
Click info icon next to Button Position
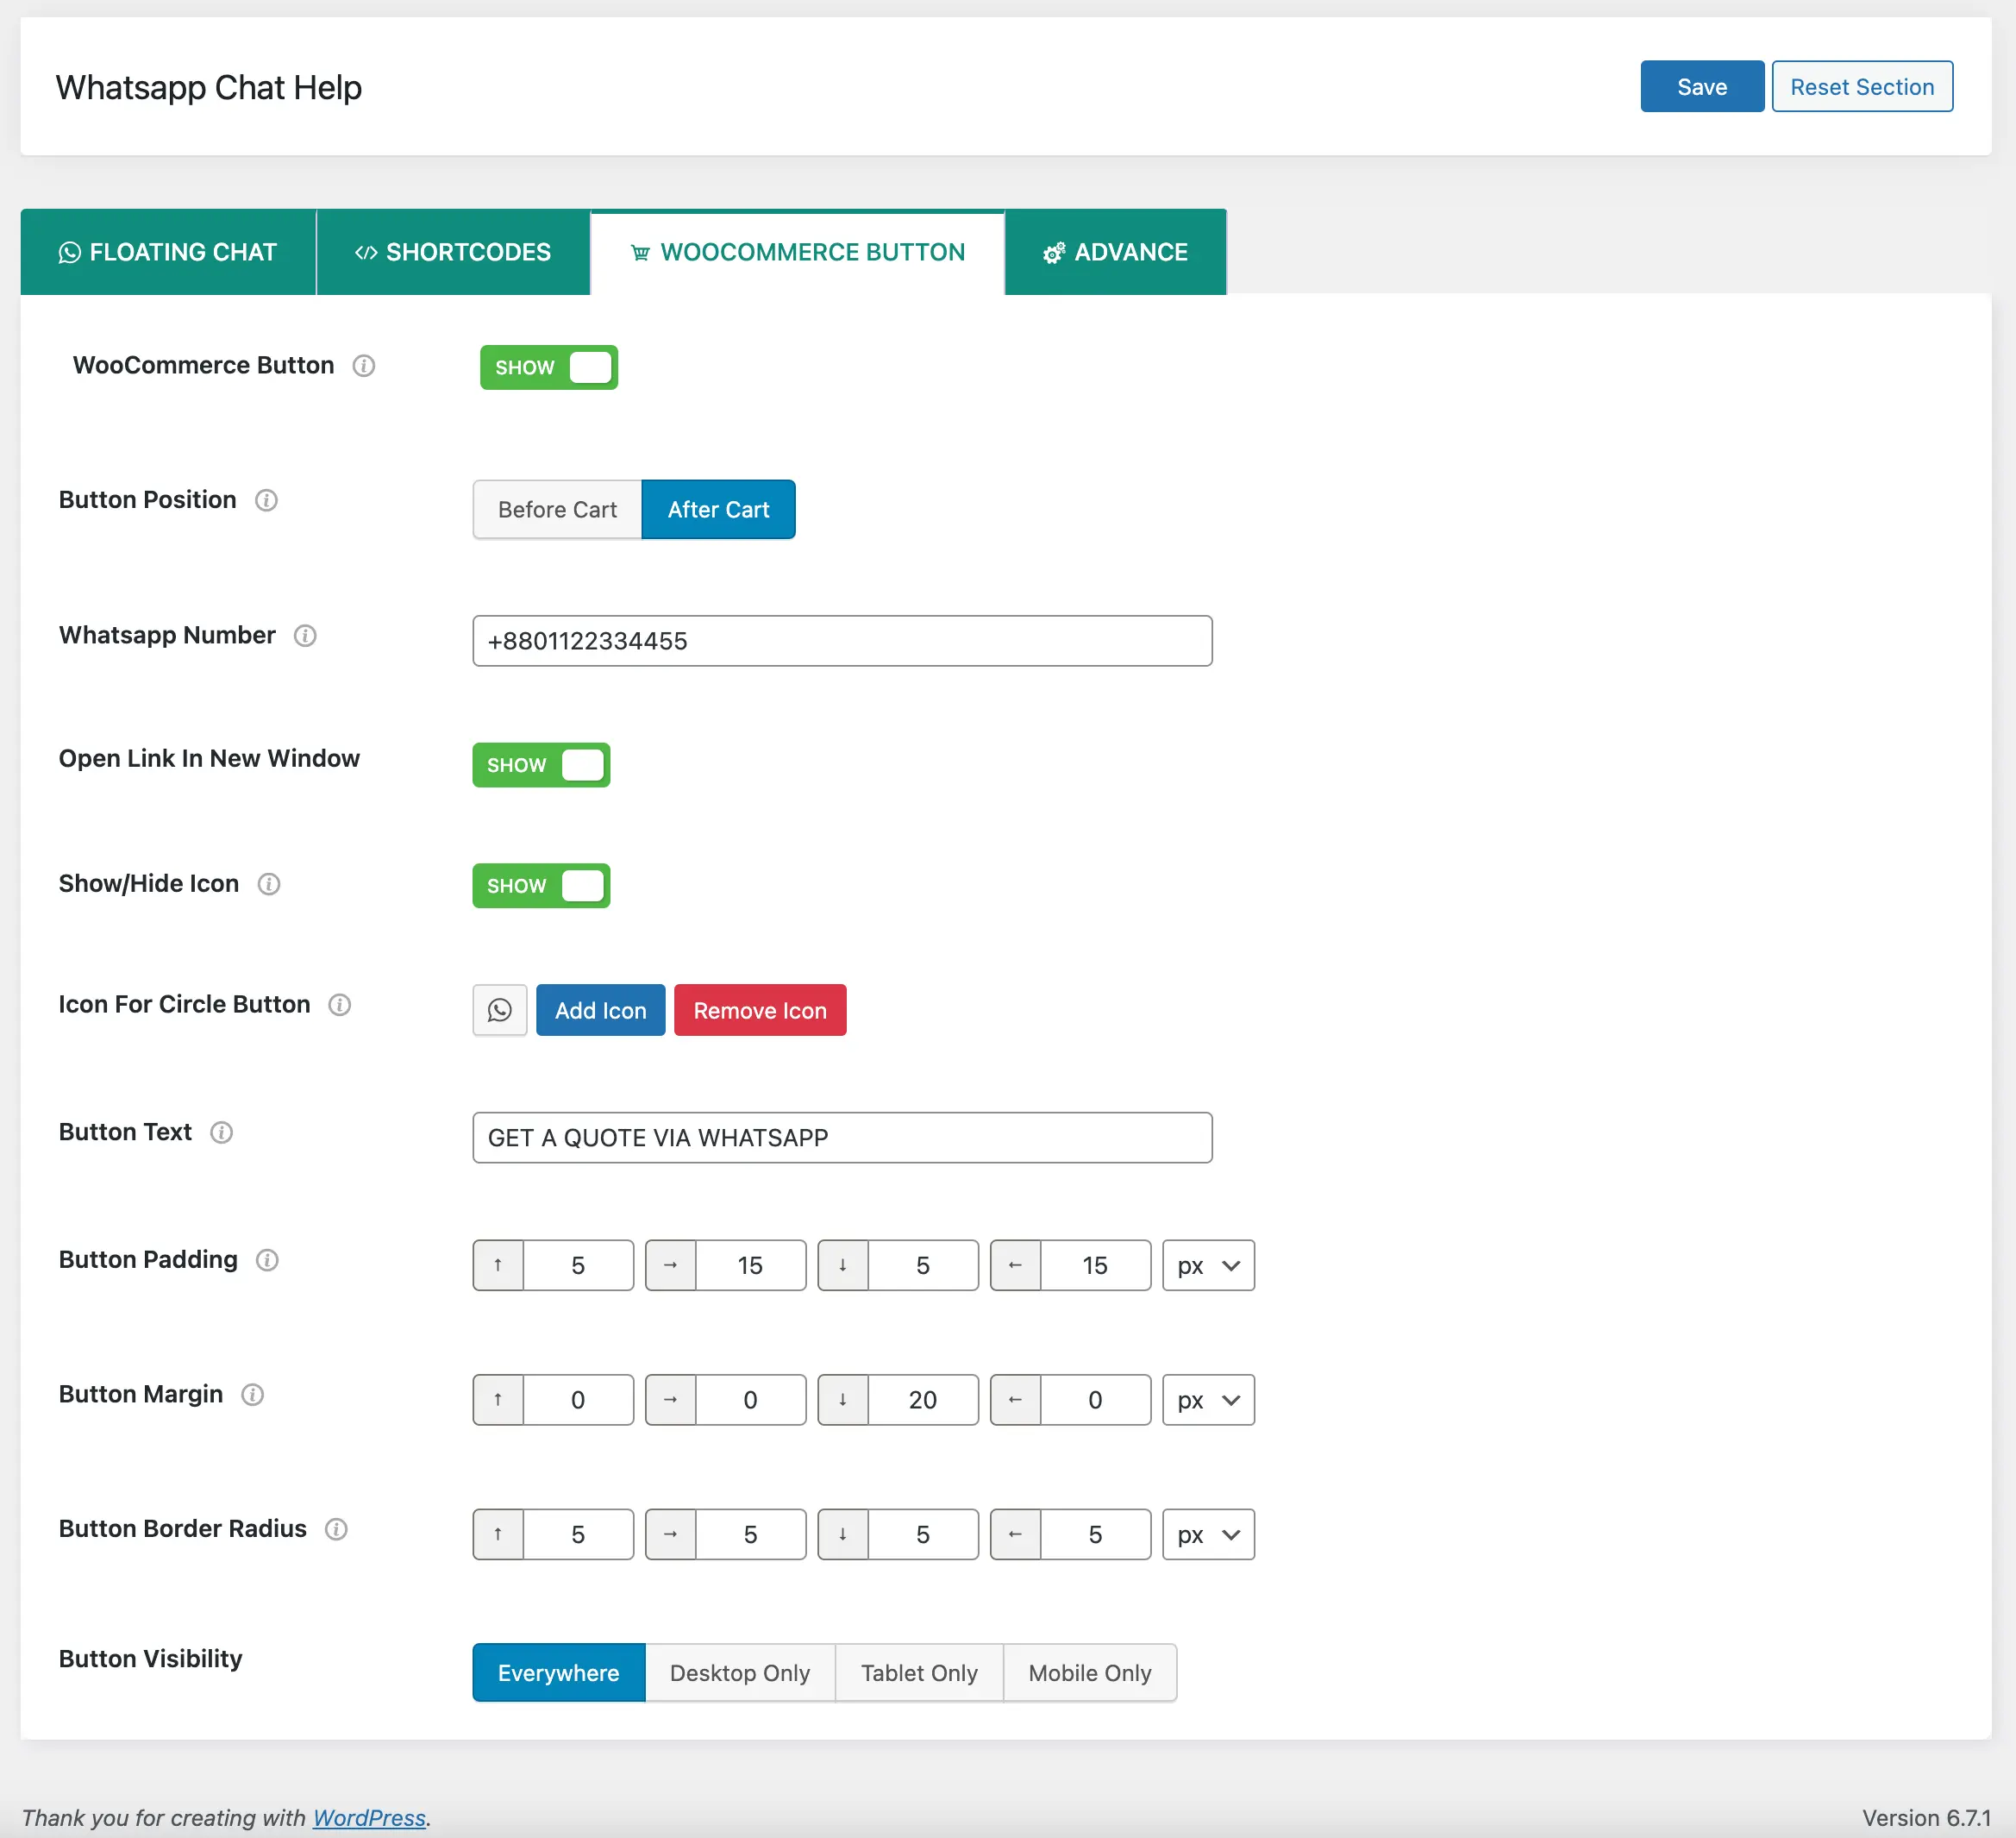(266, 500)
